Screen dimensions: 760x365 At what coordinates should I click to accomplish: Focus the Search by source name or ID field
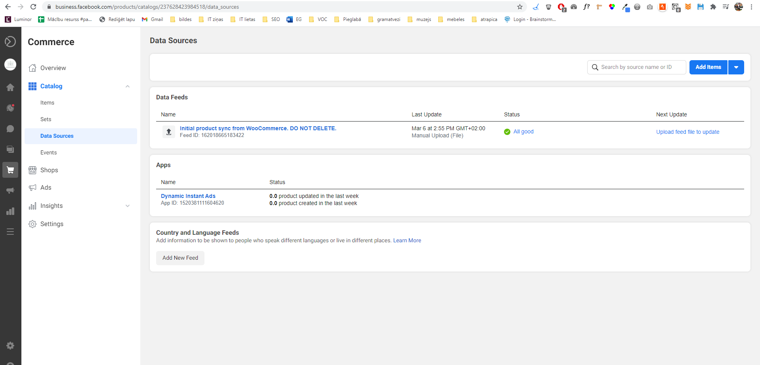[637, 67]
